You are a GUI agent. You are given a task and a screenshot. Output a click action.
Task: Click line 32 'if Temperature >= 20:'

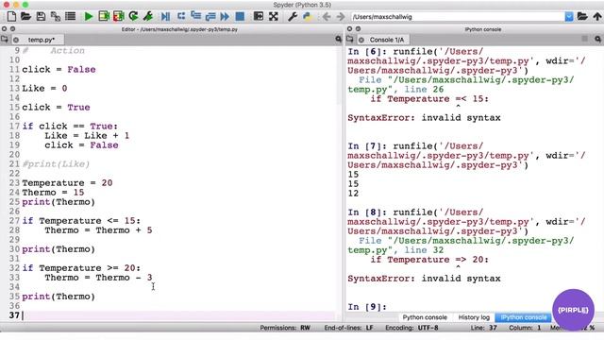[81, 268]
